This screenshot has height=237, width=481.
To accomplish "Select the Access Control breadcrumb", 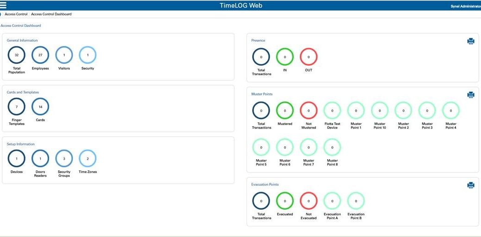I will tap(16, 14).
